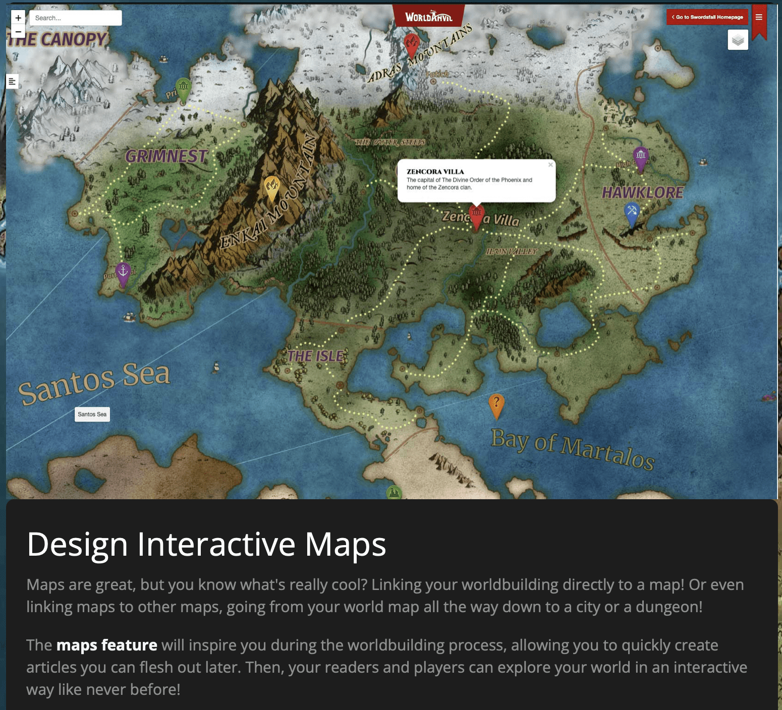
Task: Select the yellow flame pin on Enkai Mountain
Action: (x=272, y=187)
